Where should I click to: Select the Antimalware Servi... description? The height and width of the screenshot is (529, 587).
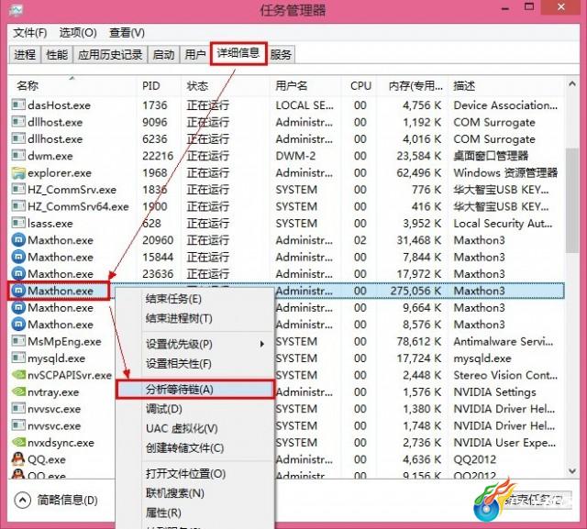(x=504, y=341)
